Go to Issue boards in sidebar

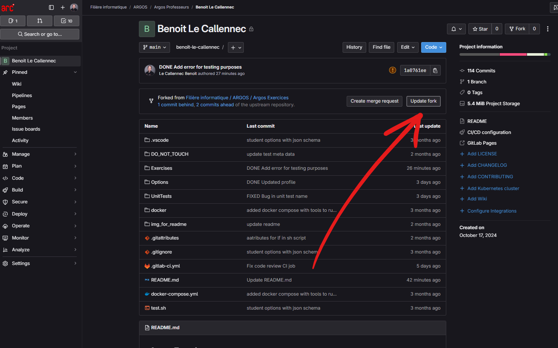(x=26, y=129)
